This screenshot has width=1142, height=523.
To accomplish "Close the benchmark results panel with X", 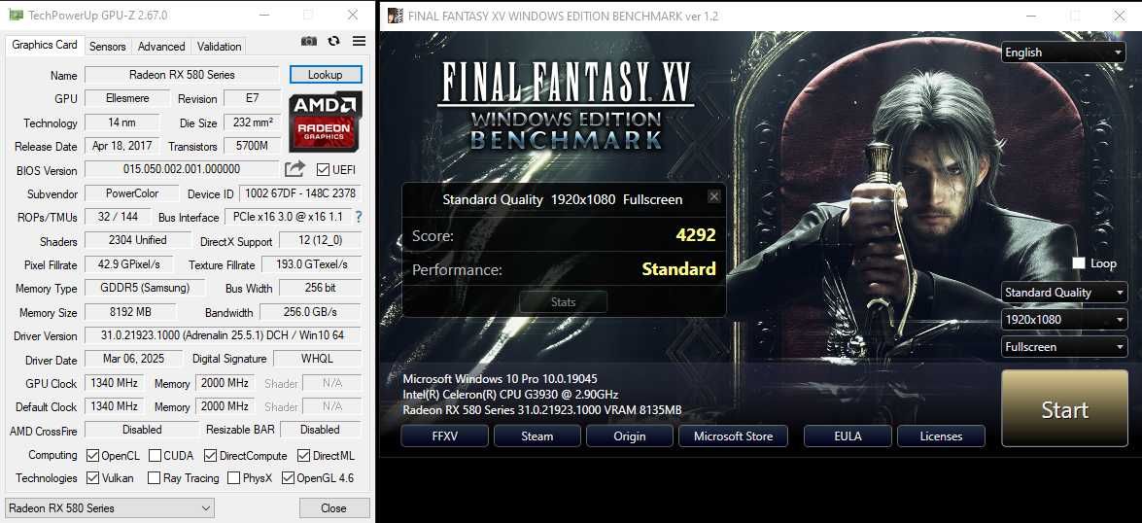I will pos(714,196).
